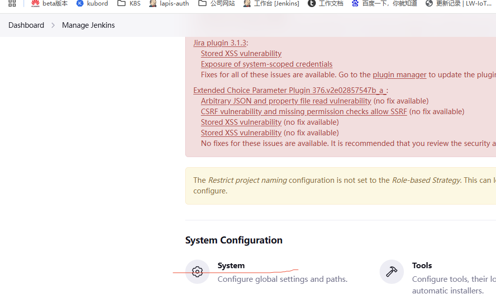The height and width of the screenshot is (299, 496).
Task: Open Exposure of system-scoped credentials link
Action: pos(267,64)
